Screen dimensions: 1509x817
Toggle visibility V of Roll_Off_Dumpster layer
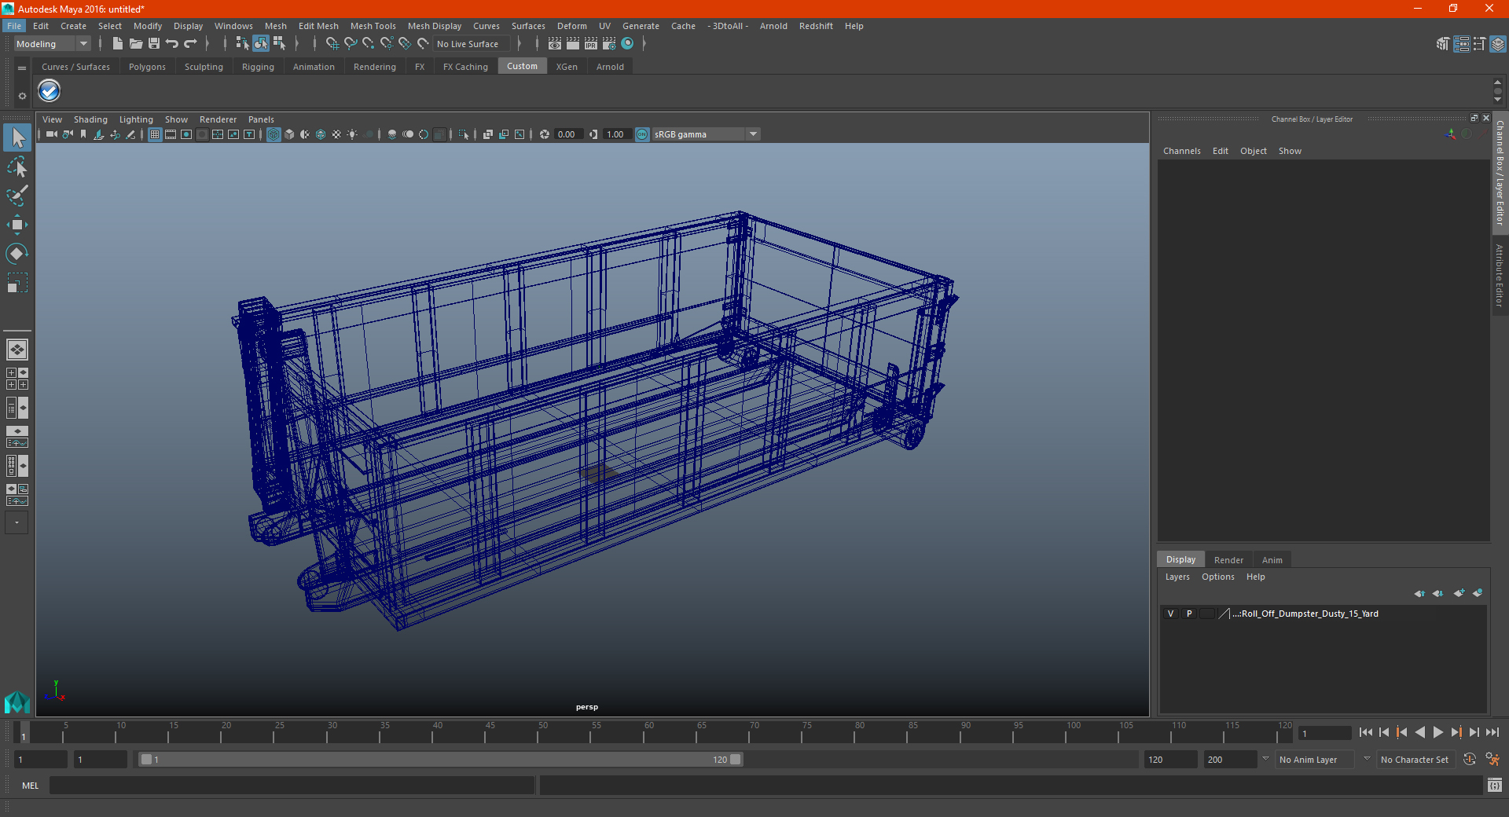pyautogui.click(x=1171, y=614)
